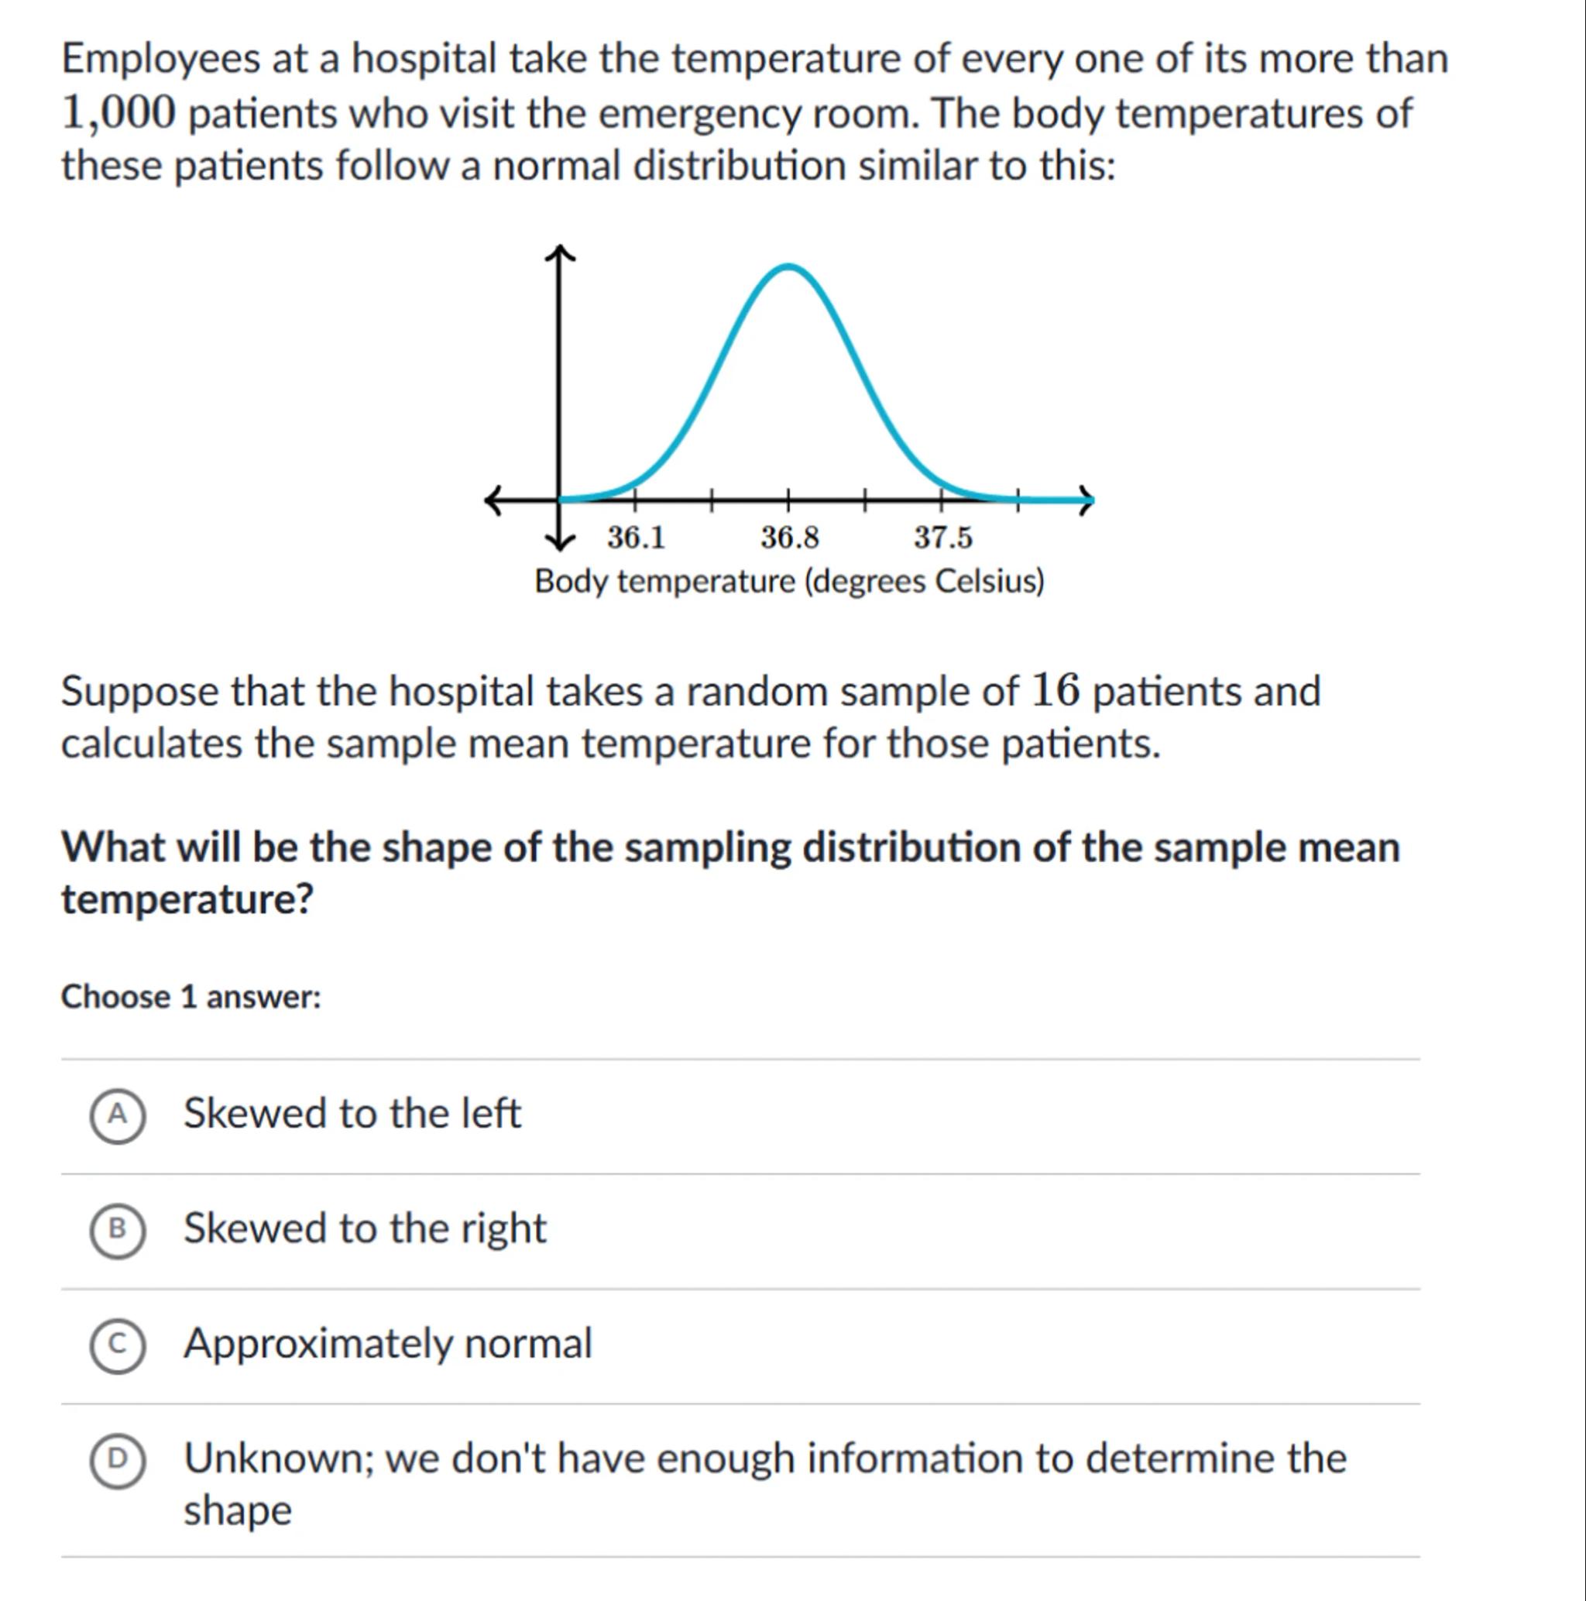This screenshot has height=1601, width=1586.
Task: Click the 36.8 axis label
Action: point(789,538)
